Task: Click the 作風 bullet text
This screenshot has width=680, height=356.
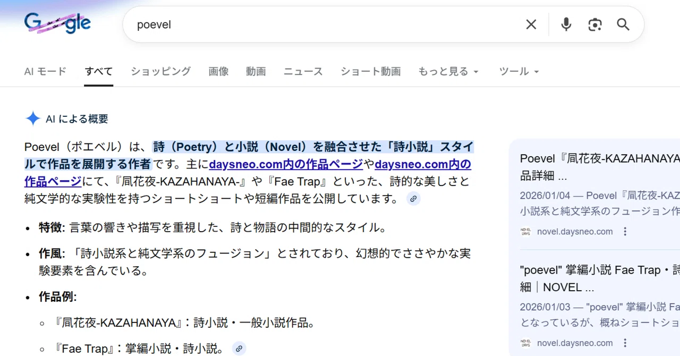Action: tap(254, 262)
